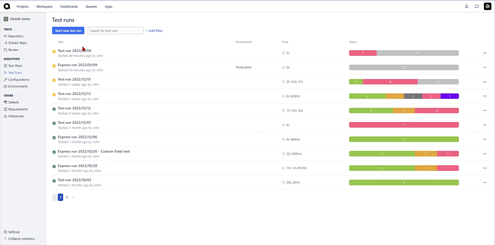Click the Start new test run button
Image resolution: width=495 pixels, height=245 pixels.
(x=68, y=31)
